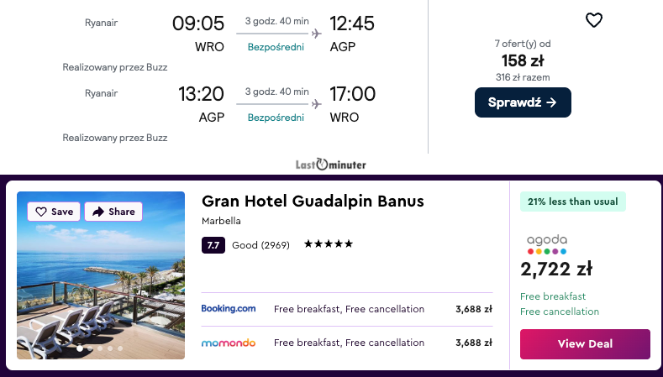
Task: Open the hotel terrace photo
Action: [101, 285]
